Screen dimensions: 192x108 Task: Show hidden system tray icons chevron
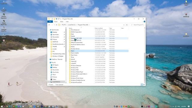171,106
